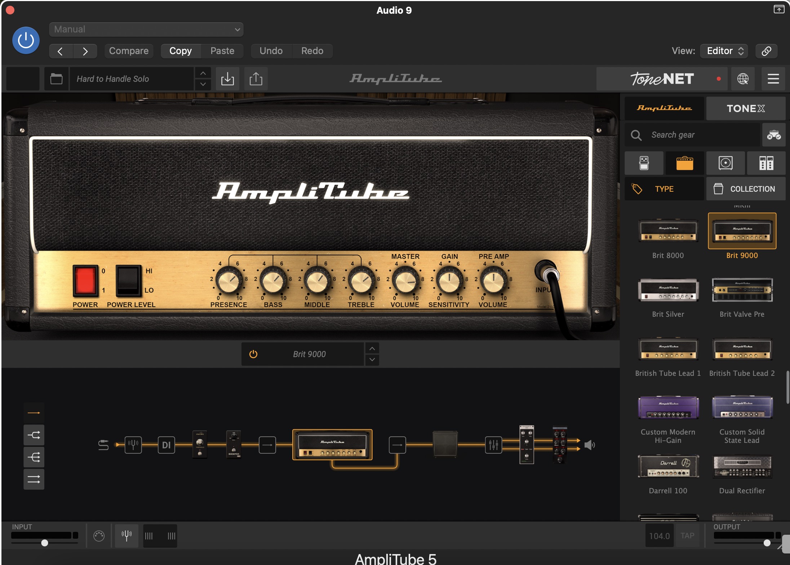Screen dimensions: 790x565
Task: Click the Compare button
Action: click(129, 51)
